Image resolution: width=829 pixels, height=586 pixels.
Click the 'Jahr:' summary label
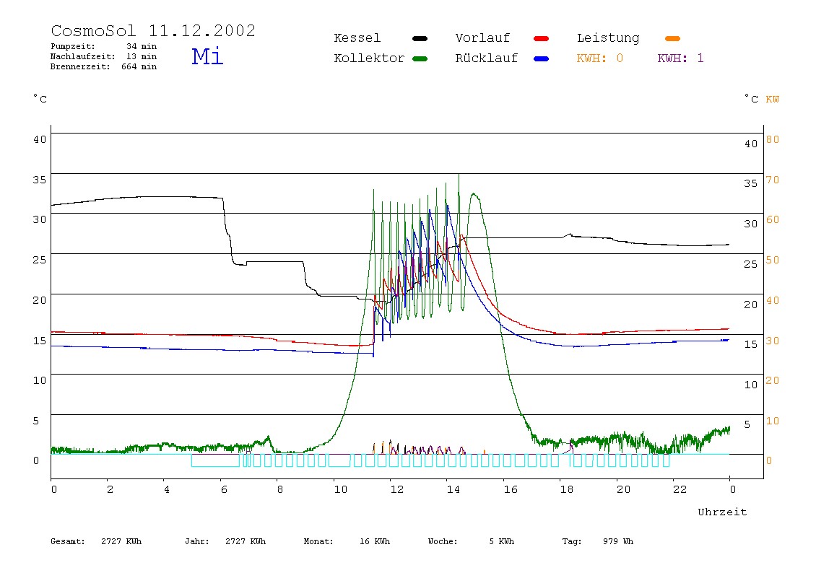[196, 541]
